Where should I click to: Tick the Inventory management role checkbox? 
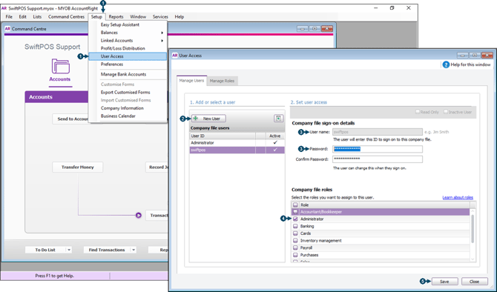[295, 241]
